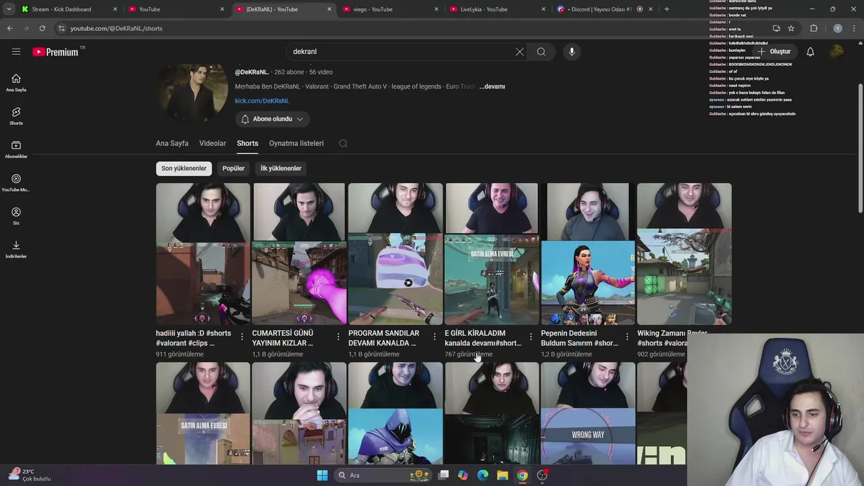
Task: Filter by Son yüklenenler chip
Action: pyautogui.click(x=184, y=168)
